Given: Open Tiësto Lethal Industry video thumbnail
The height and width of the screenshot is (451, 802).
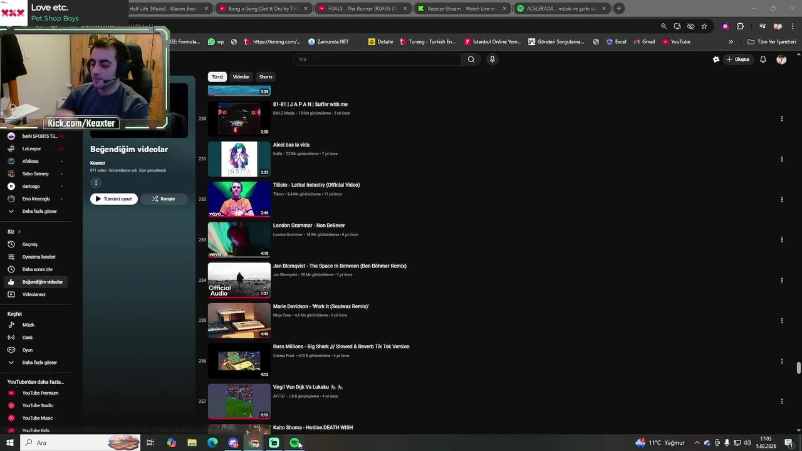Looking at the screenshot, I should (239, 199).
